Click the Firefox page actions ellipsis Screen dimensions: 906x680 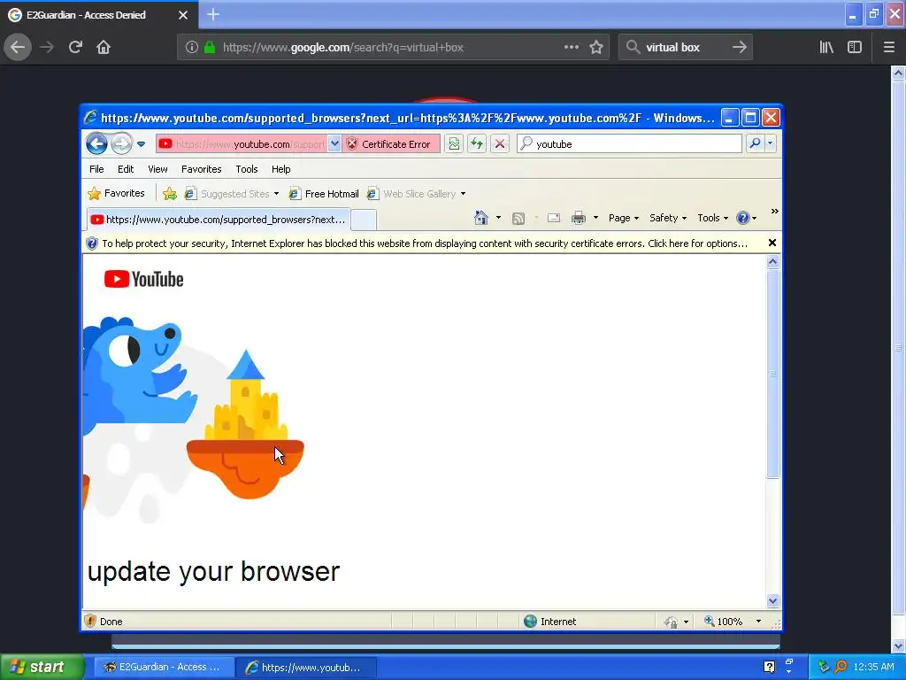pyautogui.click(x=572, y=47)
